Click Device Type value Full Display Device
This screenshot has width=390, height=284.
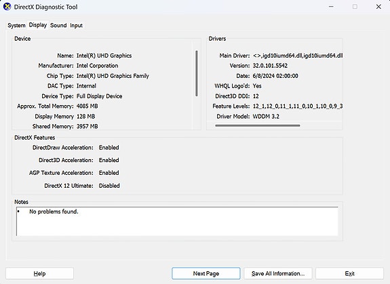[99, 96]
